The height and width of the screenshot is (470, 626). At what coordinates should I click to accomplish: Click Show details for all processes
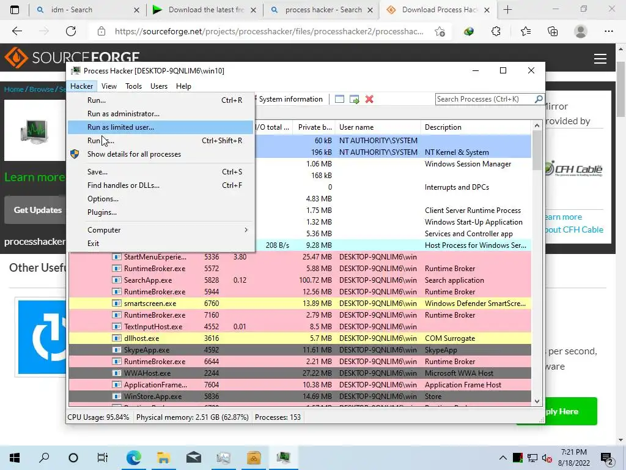[x=161, y=154]
